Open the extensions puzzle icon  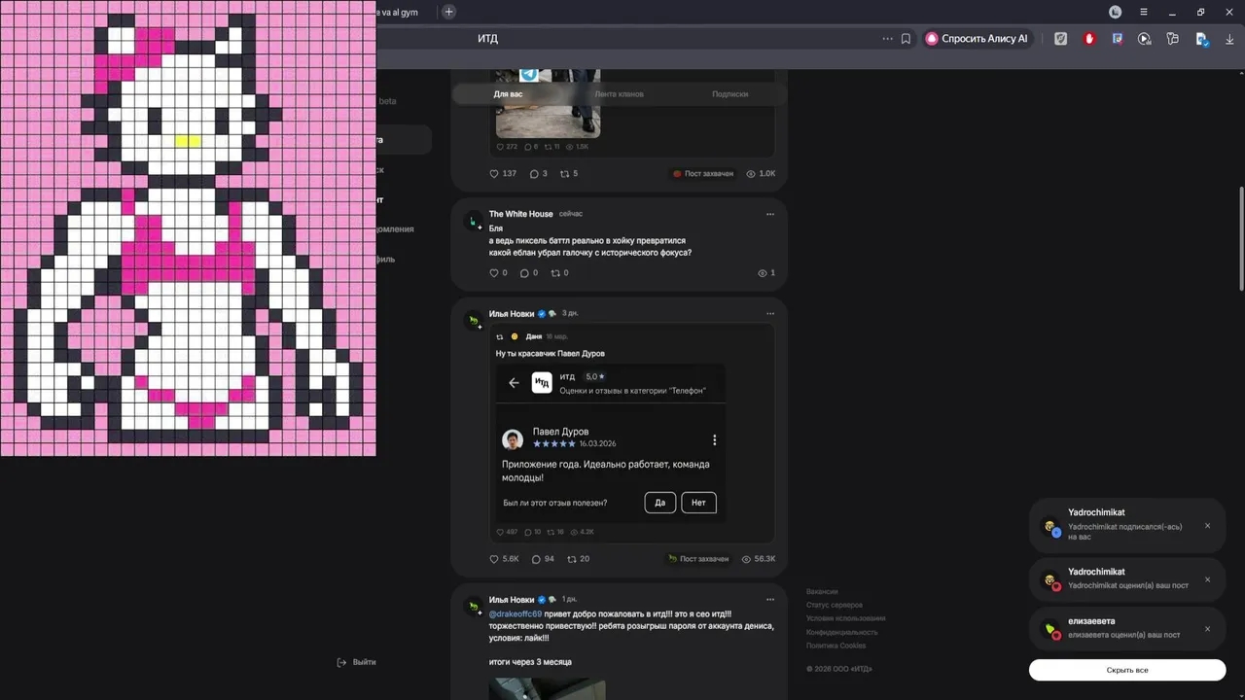pos(1173,39)
